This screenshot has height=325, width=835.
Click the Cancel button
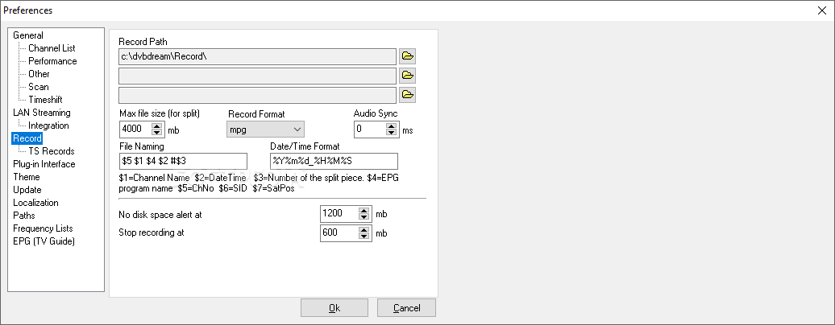(x=407, y=307)
